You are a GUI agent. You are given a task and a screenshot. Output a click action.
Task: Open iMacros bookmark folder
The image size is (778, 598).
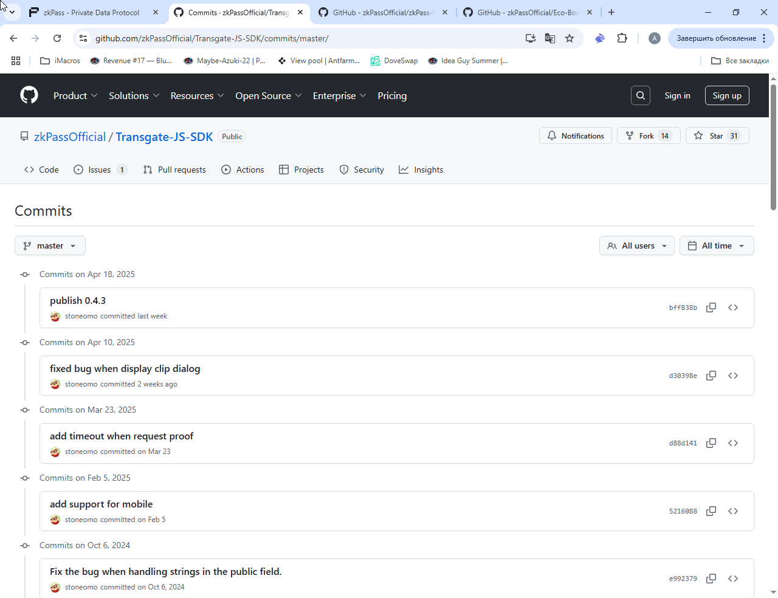coord(60,61)
